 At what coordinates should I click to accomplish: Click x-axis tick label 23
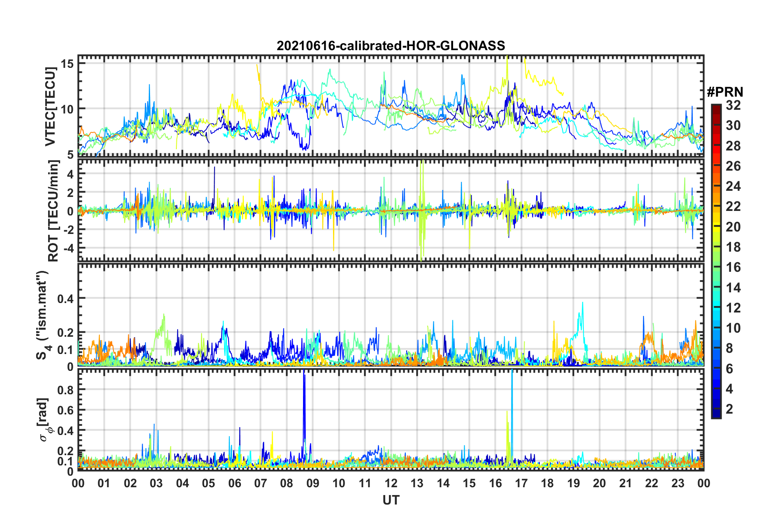(x=678, y=483)
